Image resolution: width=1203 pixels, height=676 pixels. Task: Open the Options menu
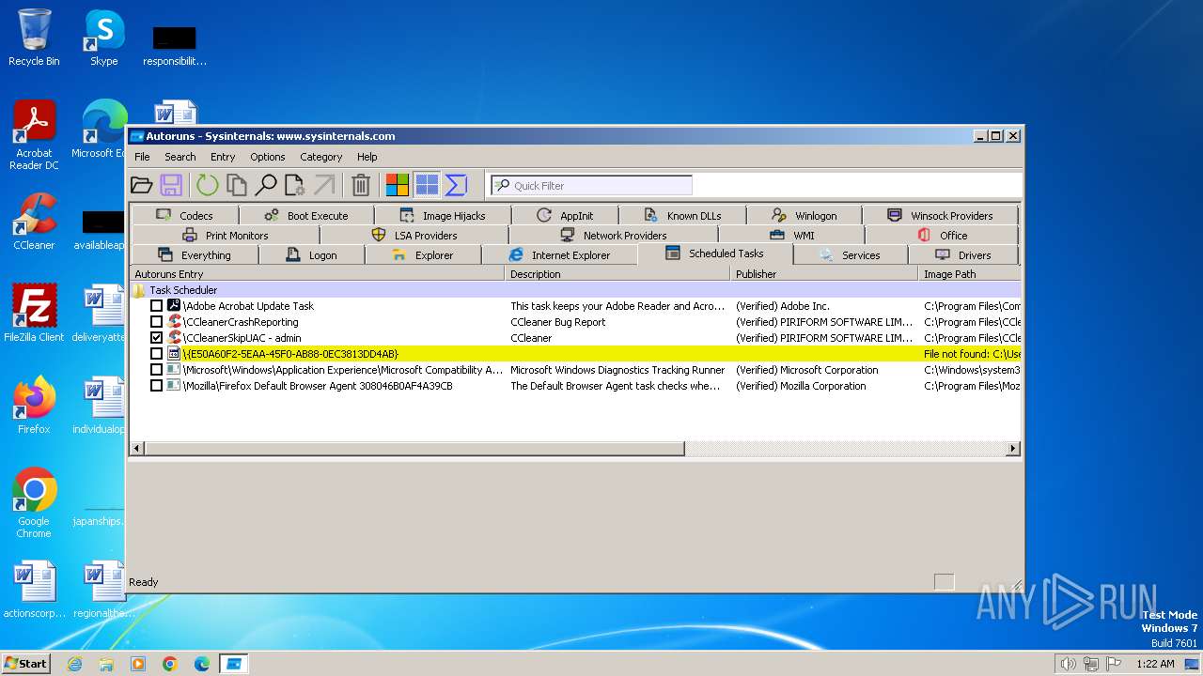268,157
